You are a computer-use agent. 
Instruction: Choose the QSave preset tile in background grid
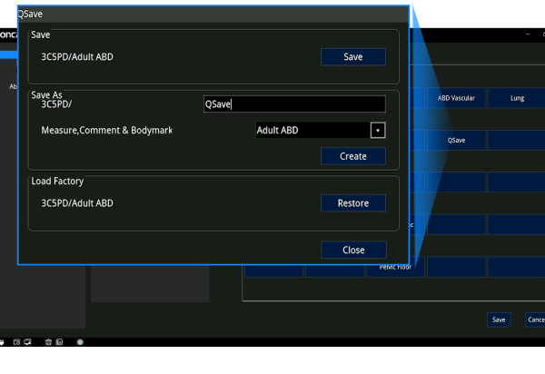456,141
